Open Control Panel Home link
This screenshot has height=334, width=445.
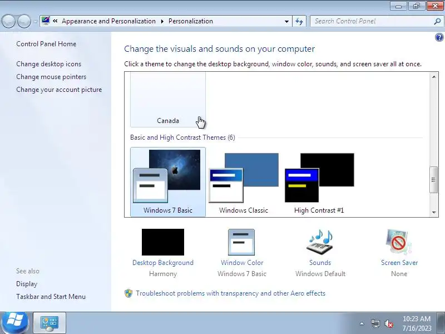pyautogui.click(x=46, y=44)
